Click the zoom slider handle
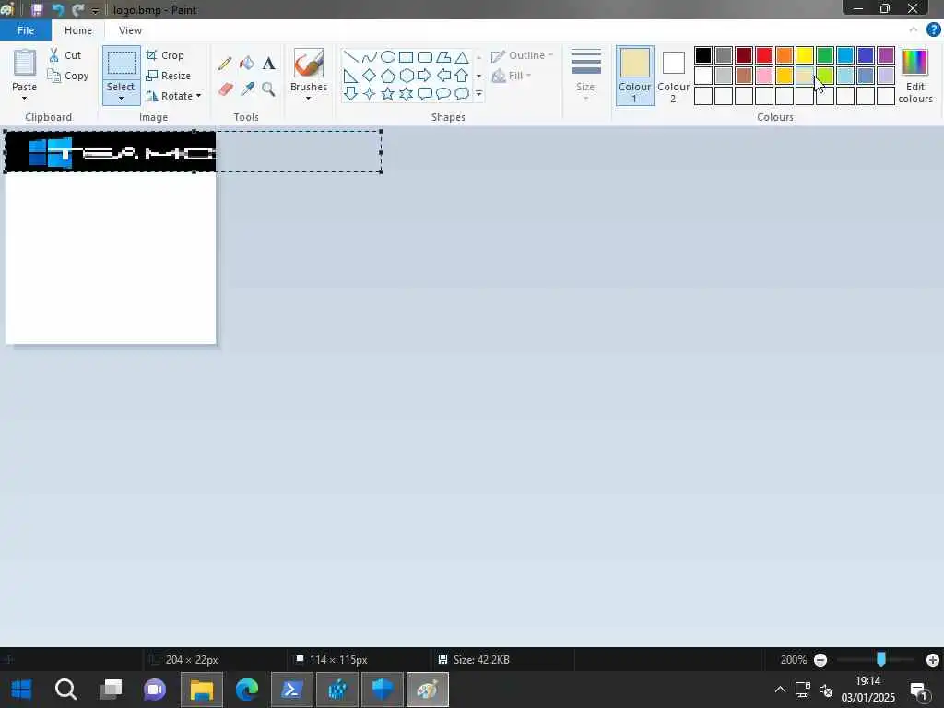944x708 pixels. 881,659
